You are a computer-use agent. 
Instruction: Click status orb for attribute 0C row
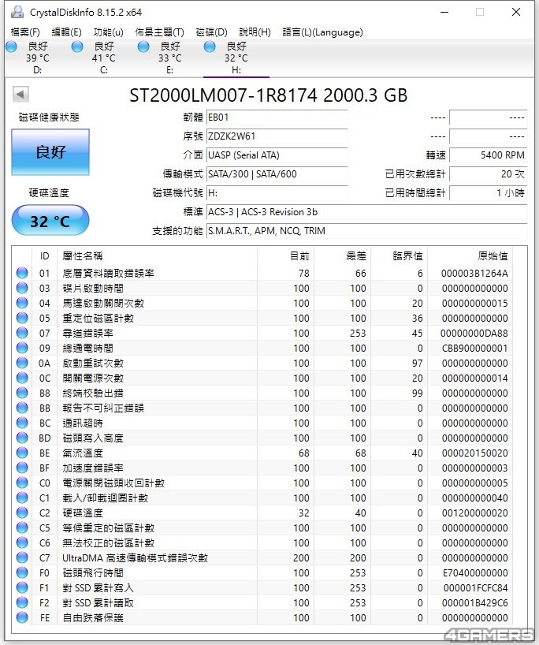[22, 378]
